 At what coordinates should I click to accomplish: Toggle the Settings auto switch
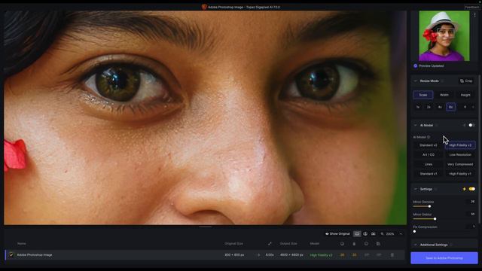point(472,189)
